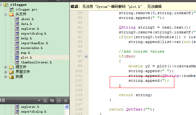This screenshot has width=196, height=115.
Task: Click the data.h file icon
Action: (17, 24)
